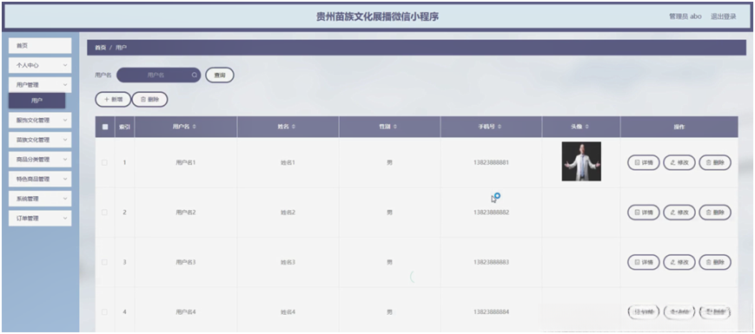Click 修改 for row 用户名3
The image size is (755, 334).
679,262
